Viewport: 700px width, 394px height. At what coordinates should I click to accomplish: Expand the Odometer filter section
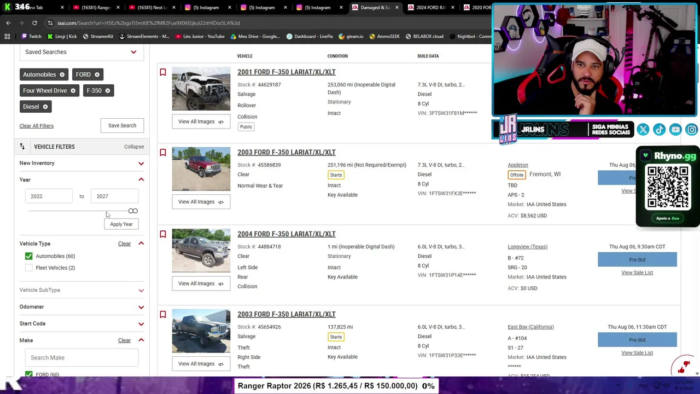(141, 307)
